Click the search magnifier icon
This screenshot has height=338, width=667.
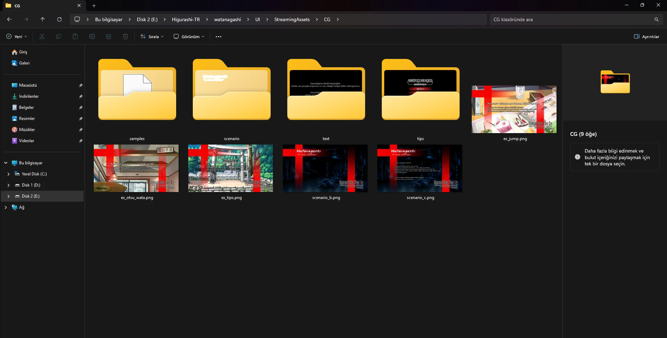(x=656, y=19)
